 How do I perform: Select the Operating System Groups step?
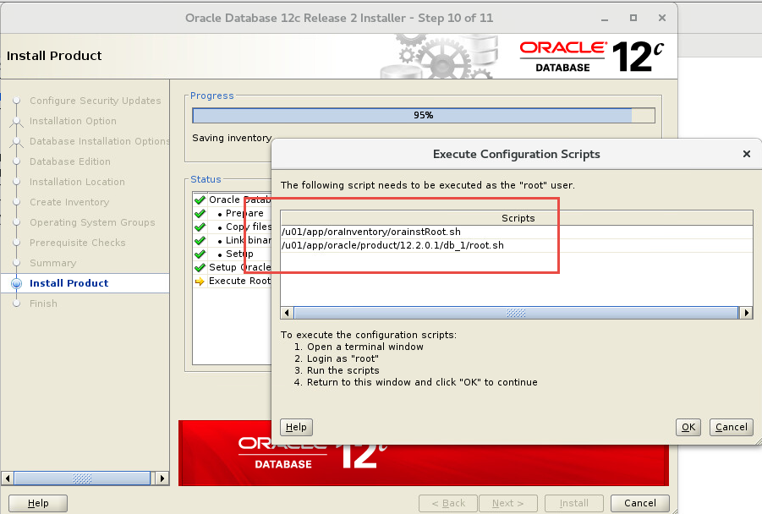point(92,222)
